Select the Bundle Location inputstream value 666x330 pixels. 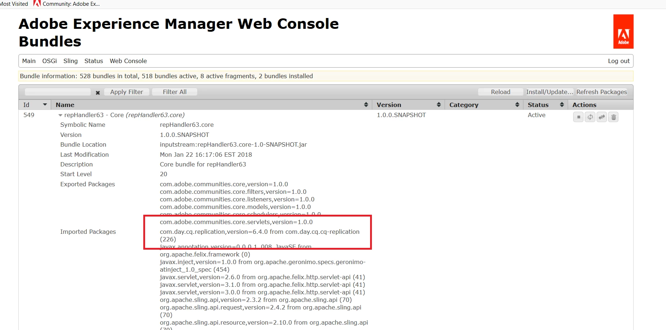[233, 144]
